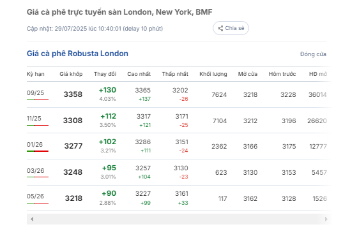Screen dimensions: 359x236
Task: Click the Kỳ hạn column header
Action: pos(36,74)
